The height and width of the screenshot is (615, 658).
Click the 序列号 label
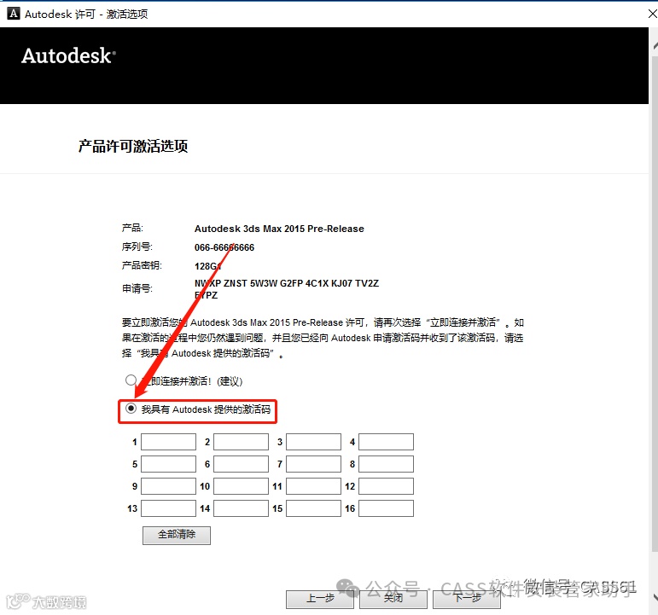point(137,247)
